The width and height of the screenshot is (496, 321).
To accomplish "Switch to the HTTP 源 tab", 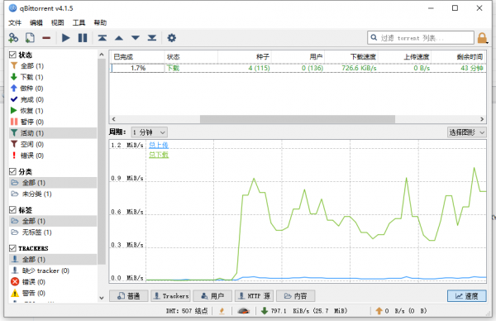I will pyautogui.click(x=255, y=296).
